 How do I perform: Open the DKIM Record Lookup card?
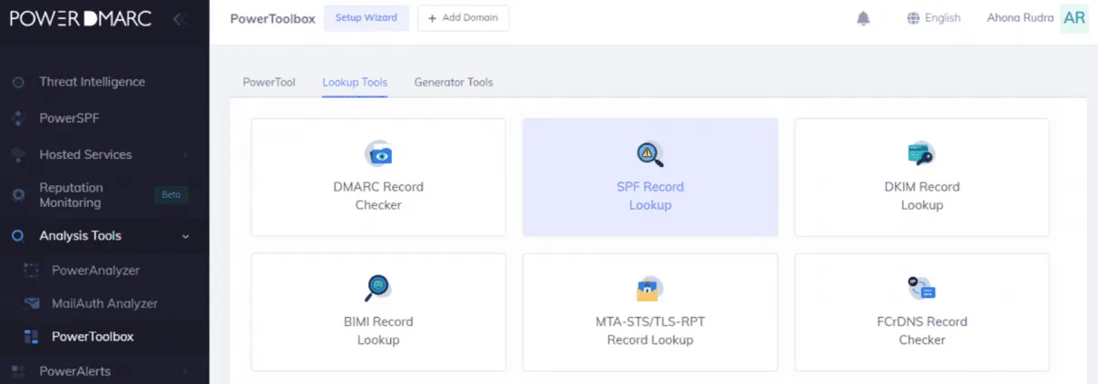click(x=922, y=177)
